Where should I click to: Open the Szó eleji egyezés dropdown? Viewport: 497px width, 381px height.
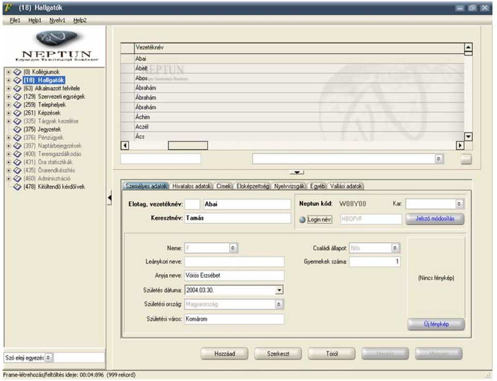[48, 358]
